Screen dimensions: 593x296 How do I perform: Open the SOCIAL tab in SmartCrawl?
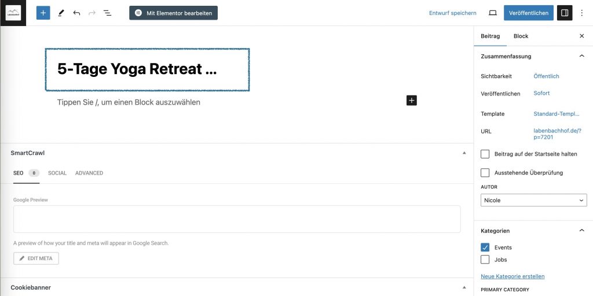pyautogui.click(x=57, y=173)
